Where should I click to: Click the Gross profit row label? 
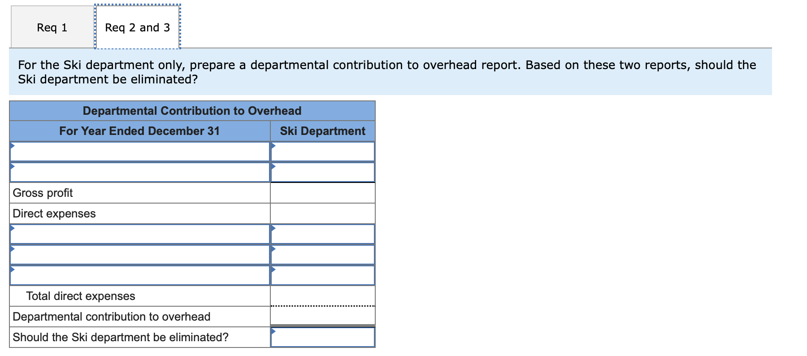pyautogui.click(x=43, y=193)
